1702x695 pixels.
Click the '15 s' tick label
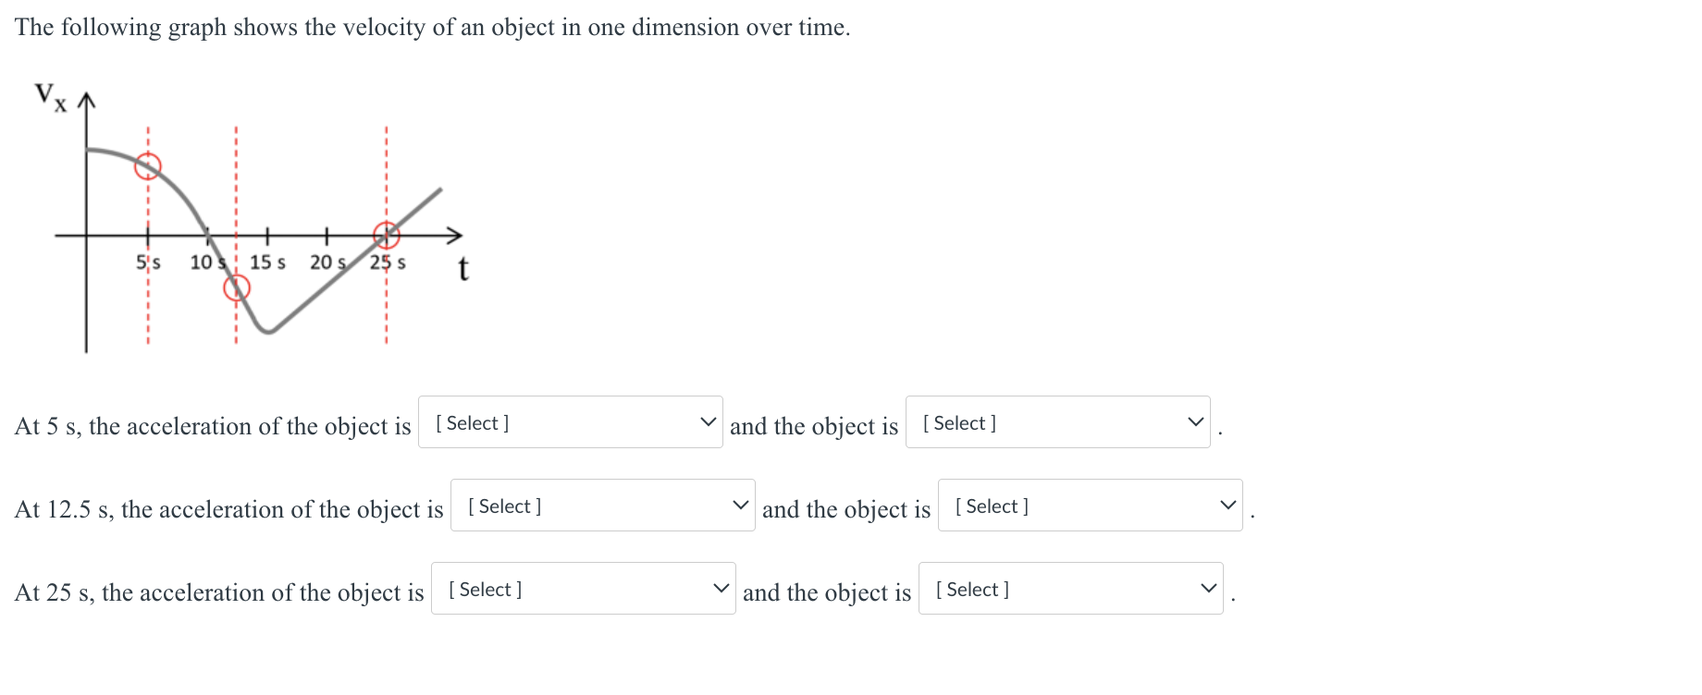click(267, 262)
